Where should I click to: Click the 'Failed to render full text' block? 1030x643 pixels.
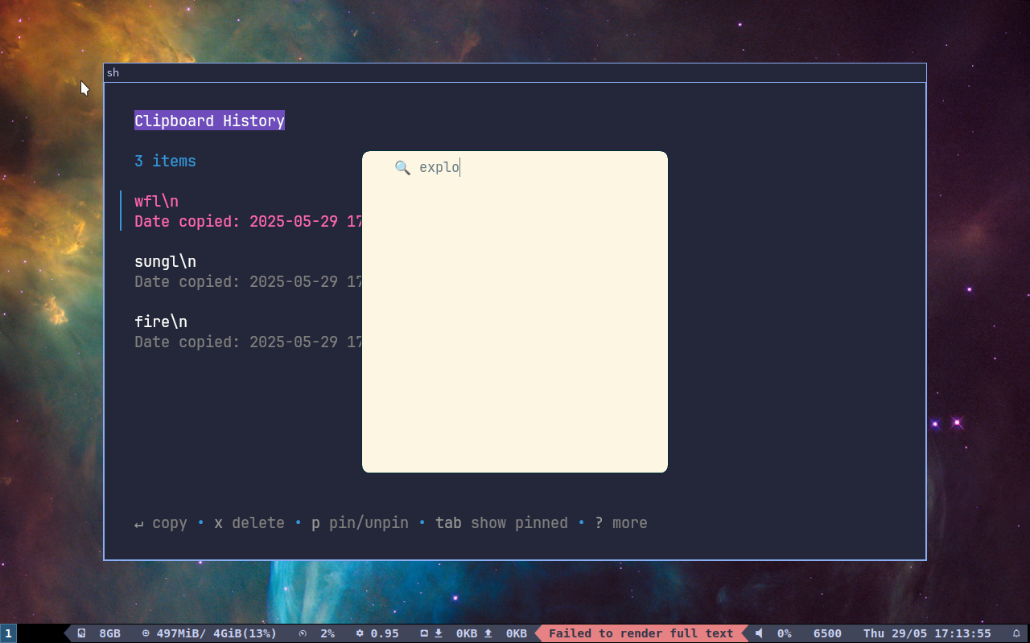pos(641,633)
